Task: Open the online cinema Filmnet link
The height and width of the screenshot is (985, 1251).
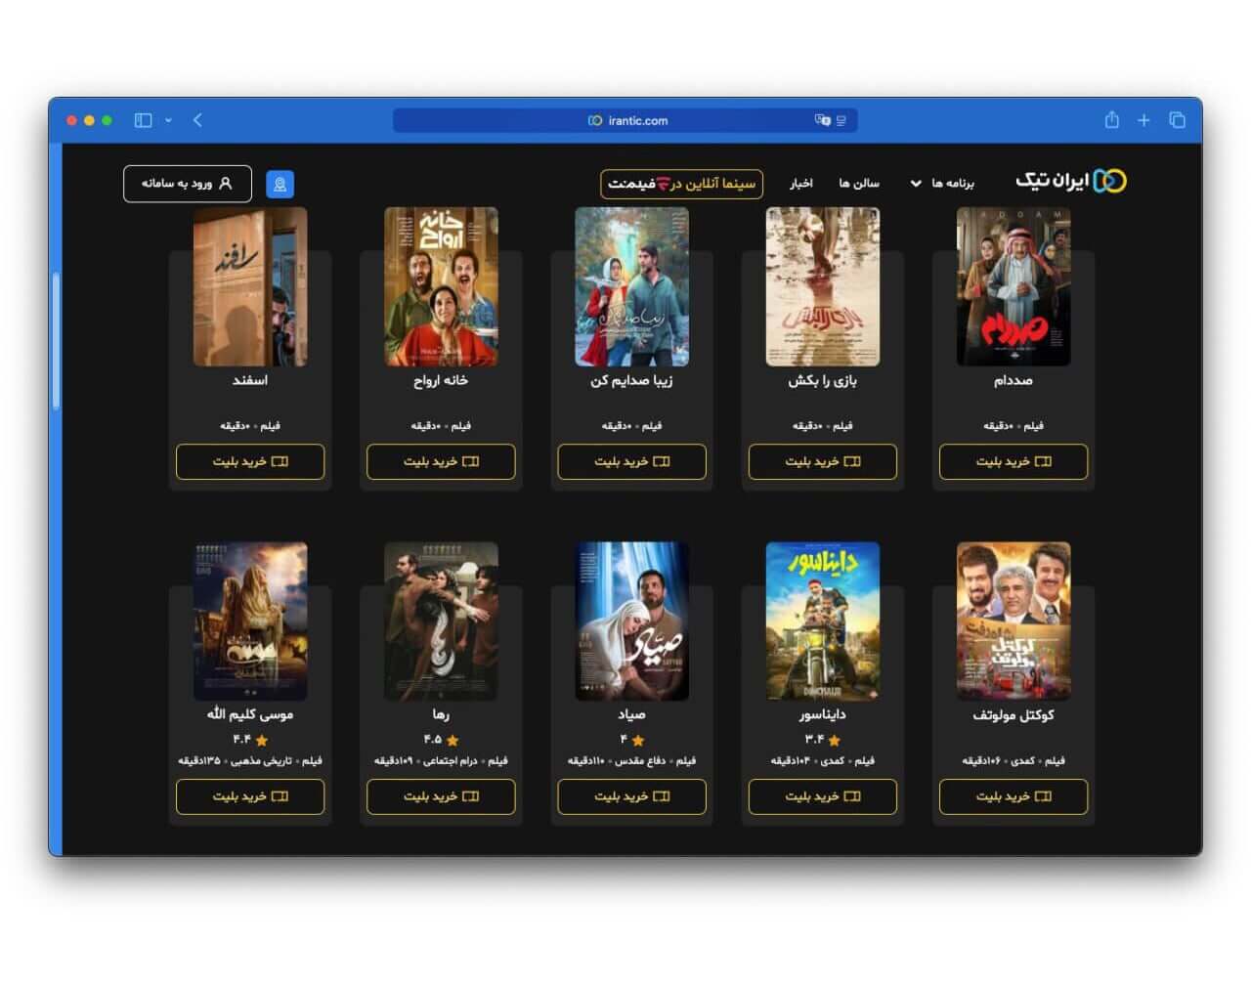Action: [x=681, y=184]
